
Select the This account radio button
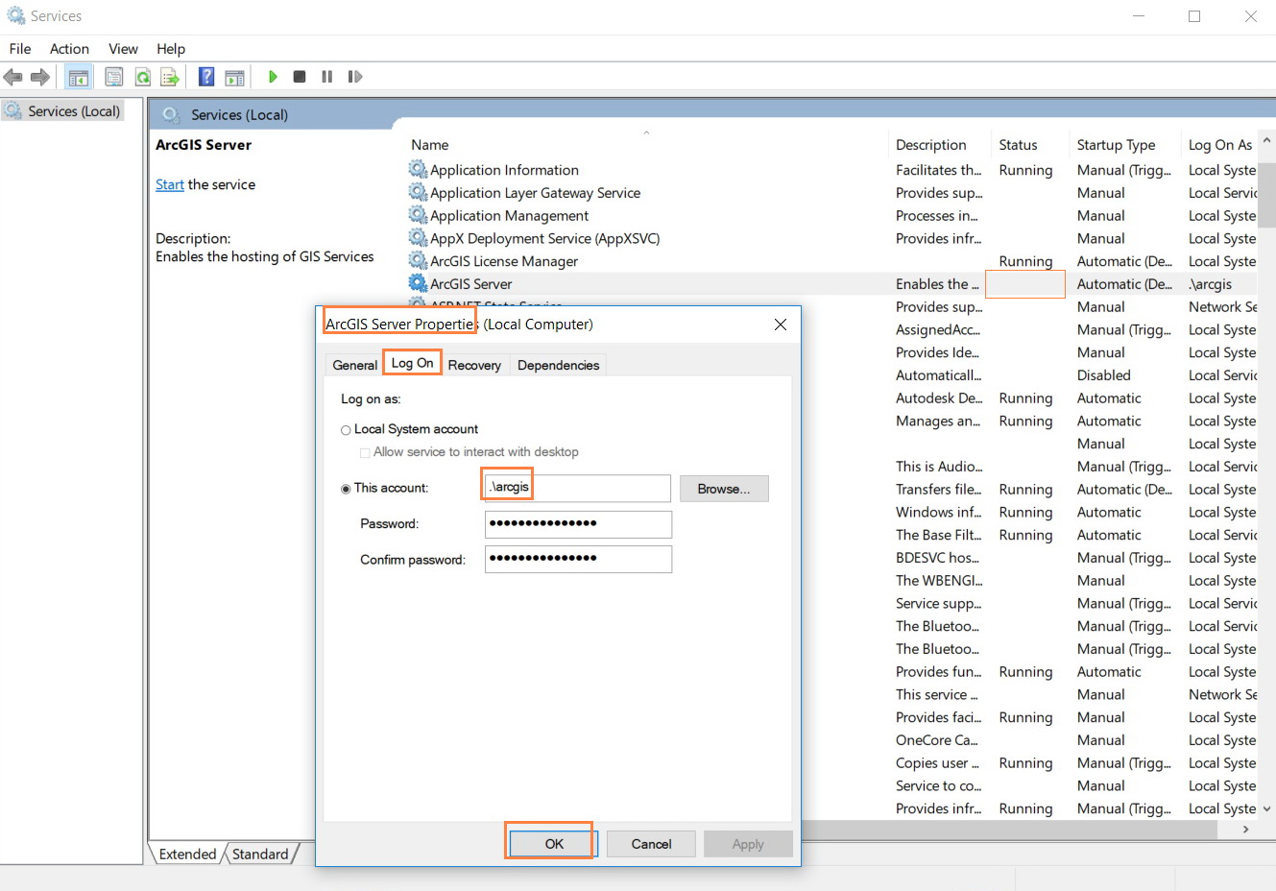[x=346, y=489]
